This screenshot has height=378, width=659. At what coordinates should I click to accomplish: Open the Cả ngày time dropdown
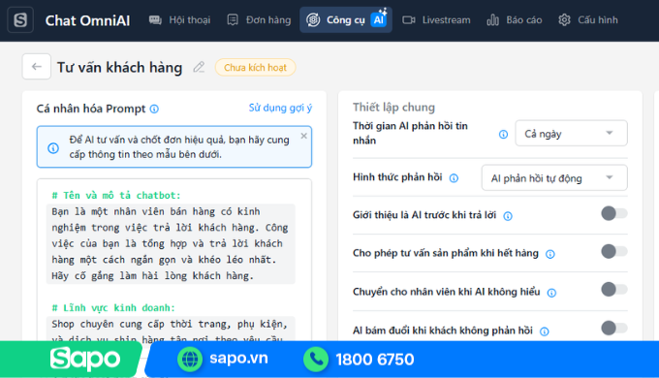coord(571,134)
